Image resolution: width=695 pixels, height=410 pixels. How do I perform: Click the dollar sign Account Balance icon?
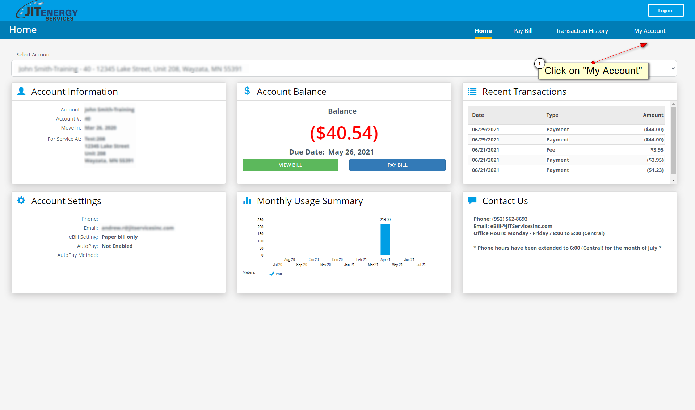(x=247, y=91)
